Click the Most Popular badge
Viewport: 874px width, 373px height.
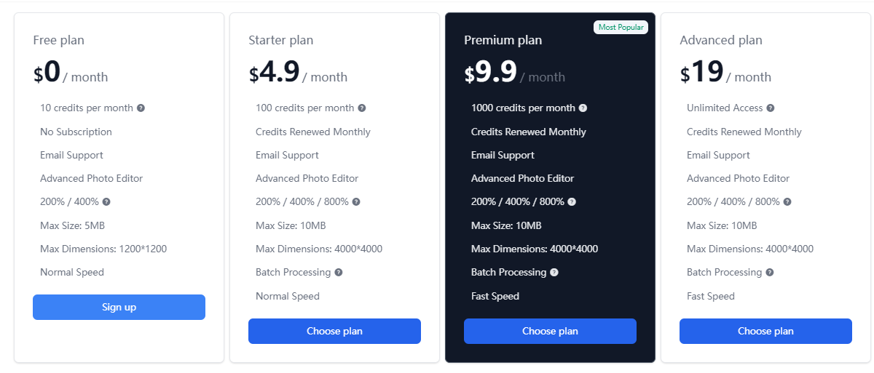(621, 27)
